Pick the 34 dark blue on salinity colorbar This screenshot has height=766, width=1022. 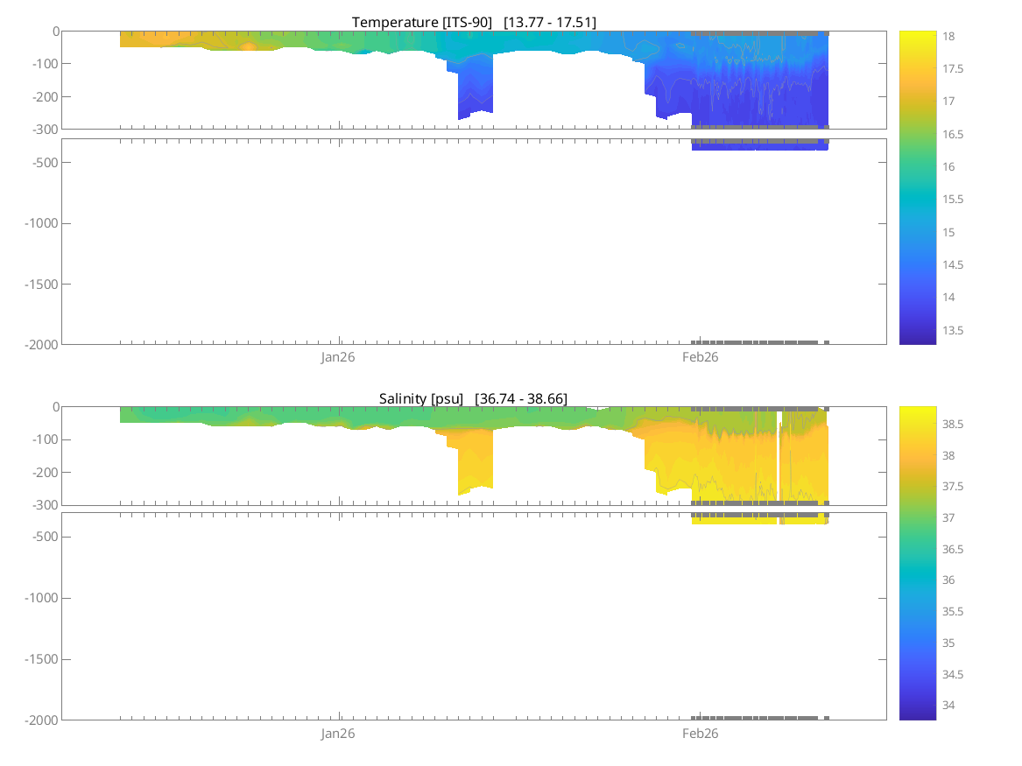point(917,705)
